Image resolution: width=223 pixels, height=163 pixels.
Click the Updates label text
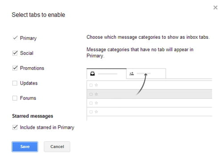[x=29, y=83]
